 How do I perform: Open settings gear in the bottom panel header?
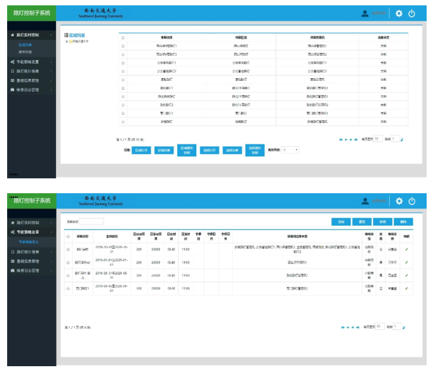(x=399, y=201)
